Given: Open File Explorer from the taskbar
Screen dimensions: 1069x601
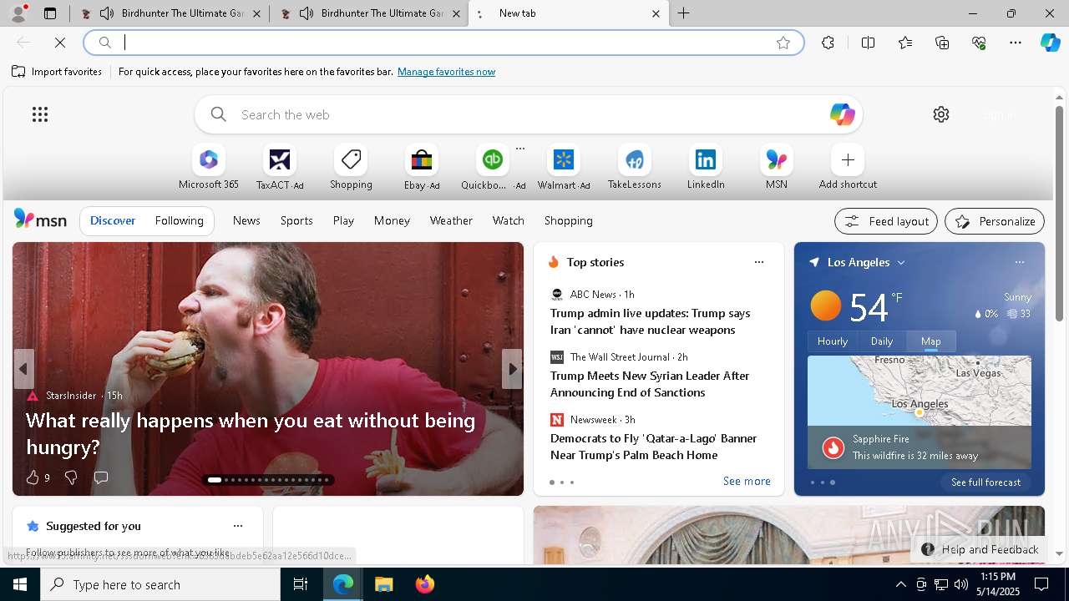Looking at the screenshot, I should 383,584.
